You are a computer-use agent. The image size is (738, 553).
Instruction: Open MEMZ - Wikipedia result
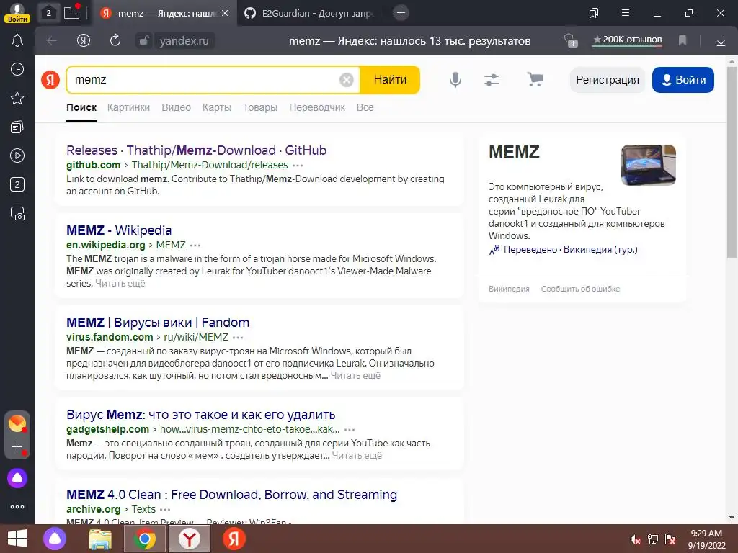click(x=119, y=230)
